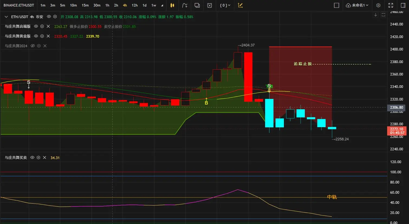Click the 与庄共舞高端版 indicator name
Screen dimensions: 409x224
click(18, 26)
